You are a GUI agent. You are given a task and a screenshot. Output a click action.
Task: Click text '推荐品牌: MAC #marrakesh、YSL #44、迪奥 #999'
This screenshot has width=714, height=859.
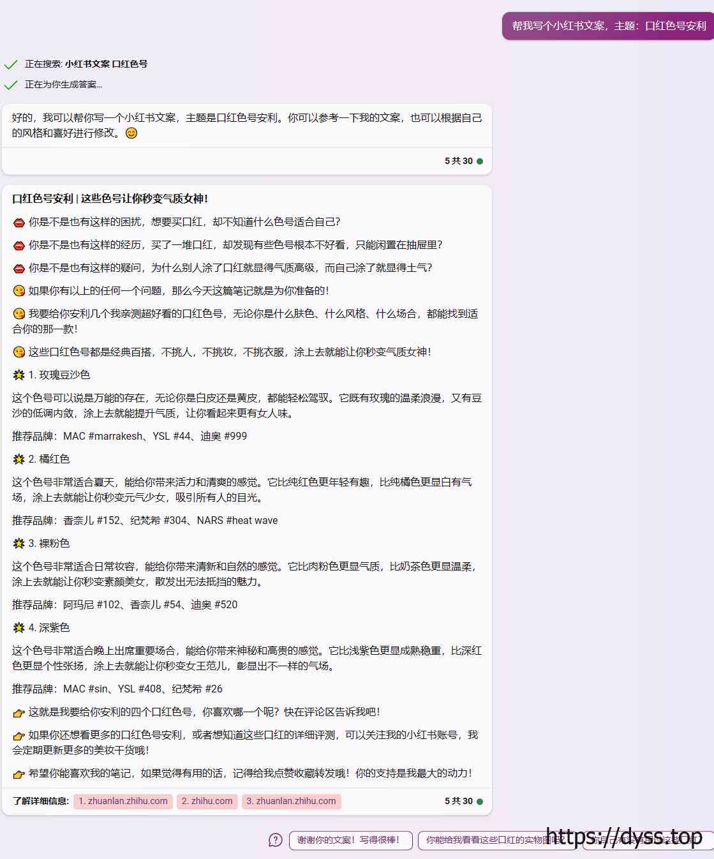coord(130,436)
